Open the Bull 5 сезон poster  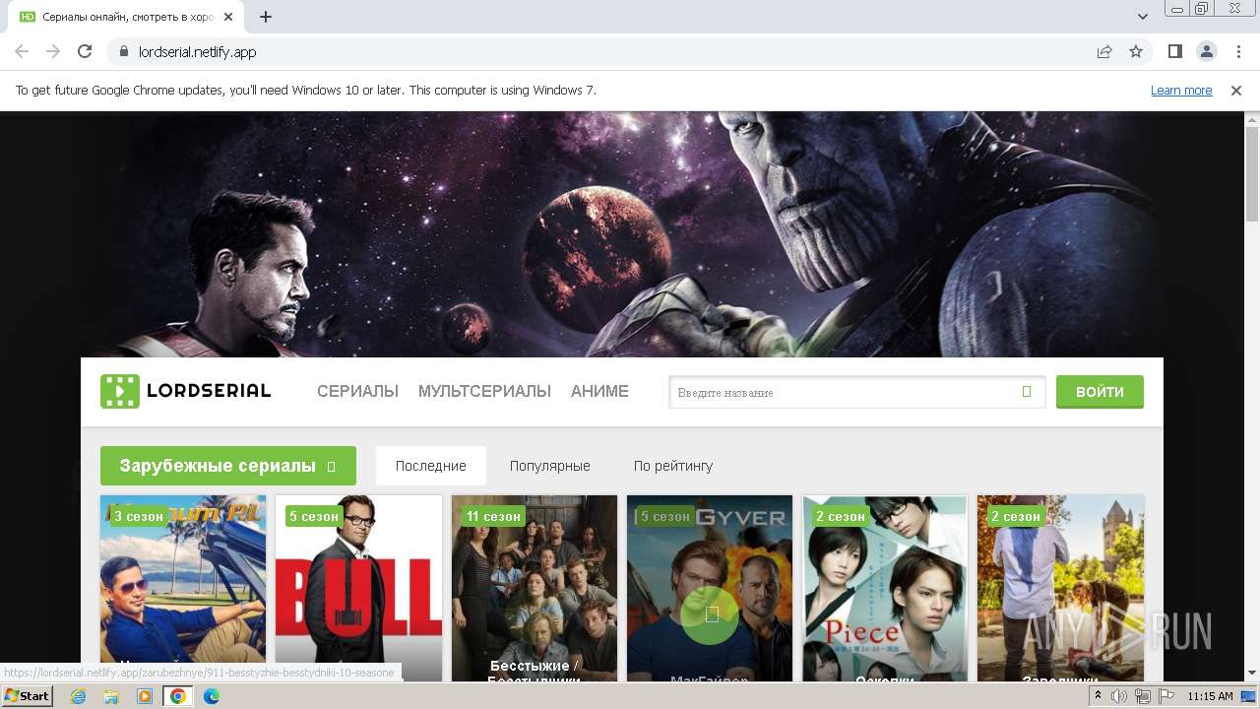coord(358,588)
